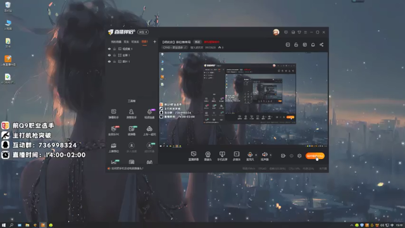
Task: Toggle the lock on layer above 全屏 1
Action: point(115,49)
